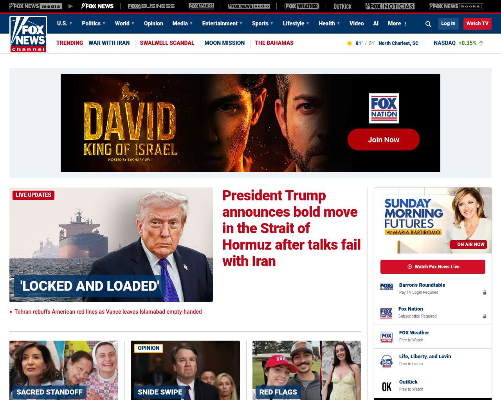Viewport: 501px width, 400px height.
Task: Open Fox Nation network logo link
Action: 201,6
